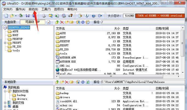Click the orange 790% of 650MB capacity bar
The height and width of the screenshot is (110, 187).
(x=160, y=16)
